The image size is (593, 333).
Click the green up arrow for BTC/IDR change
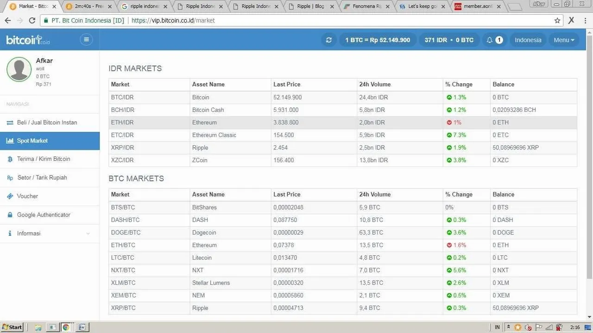pos(449,98)
